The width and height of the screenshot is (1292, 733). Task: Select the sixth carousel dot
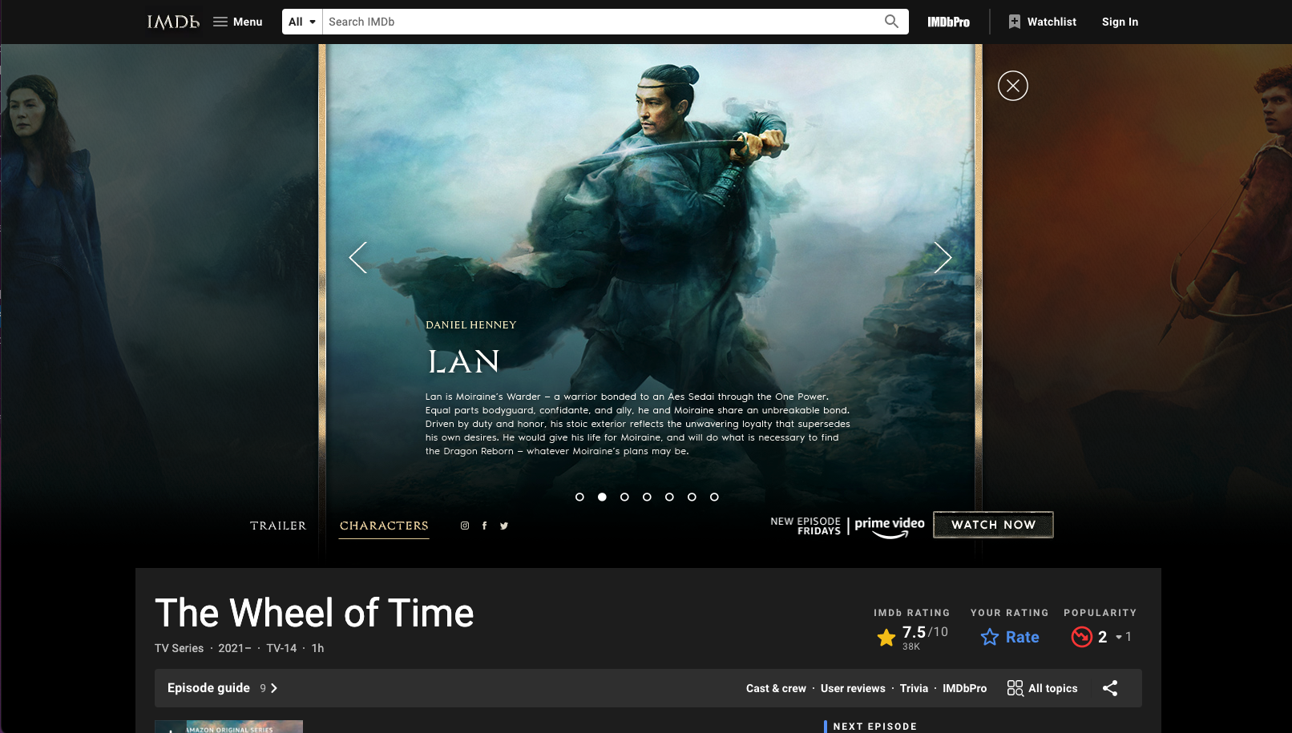coord(692,497)
